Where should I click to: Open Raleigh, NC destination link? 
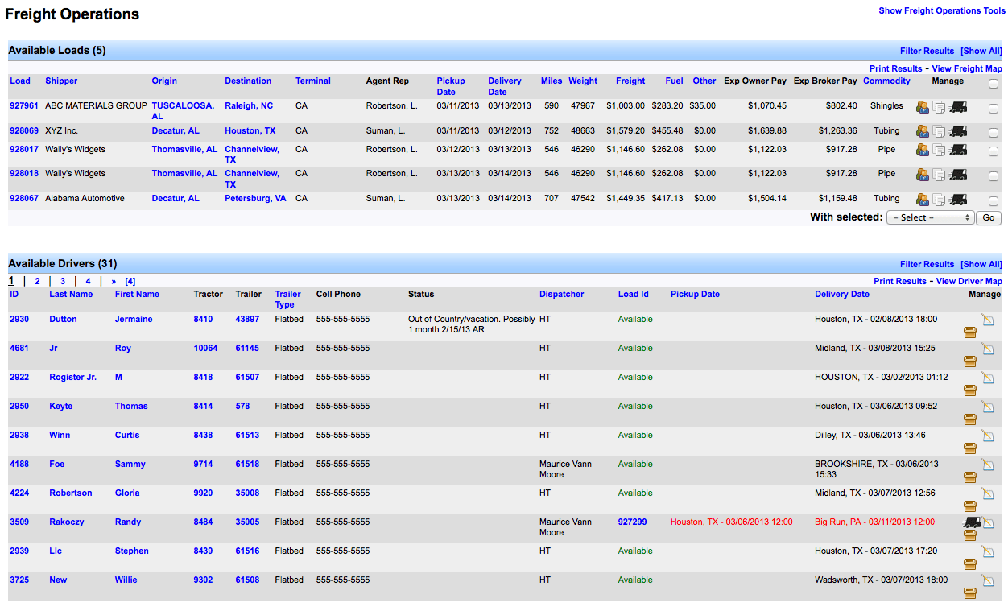249,105
